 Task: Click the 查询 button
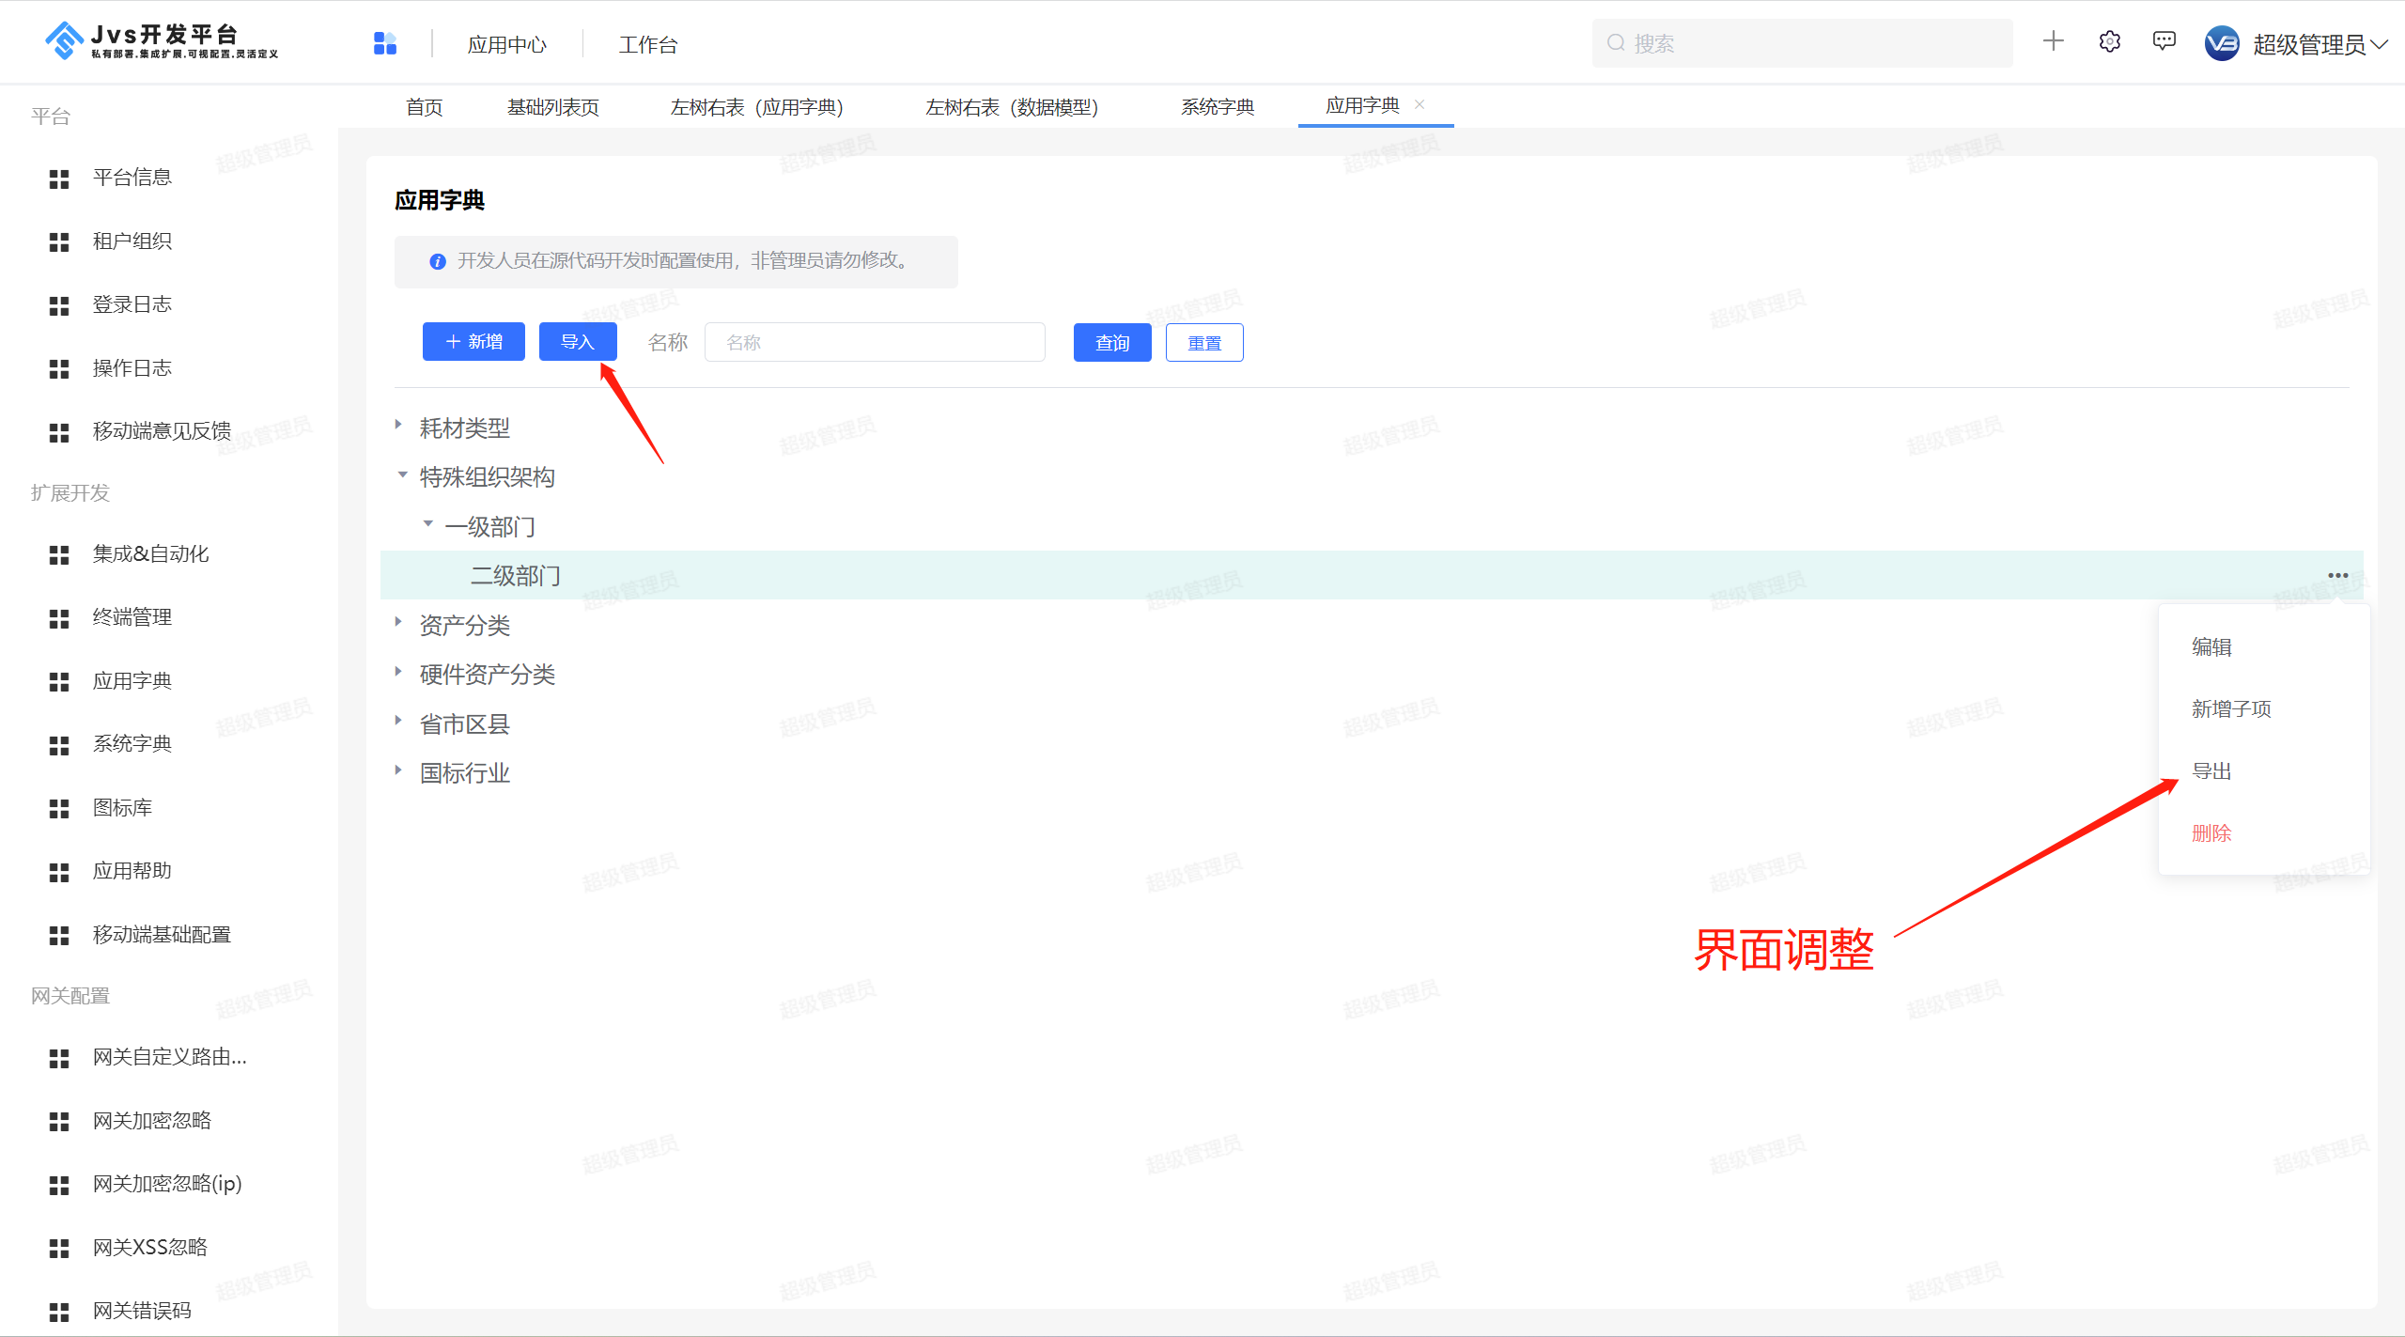pos(1112,343)
